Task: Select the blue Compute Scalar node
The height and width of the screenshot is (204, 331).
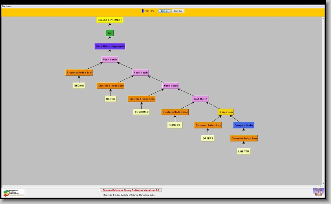Action: coord(244,125)
